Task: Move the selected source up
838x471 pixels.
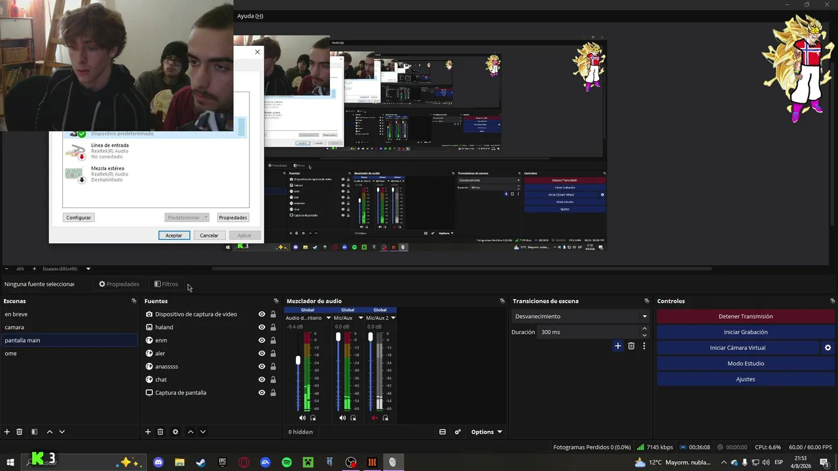Action: click(191, 432)
